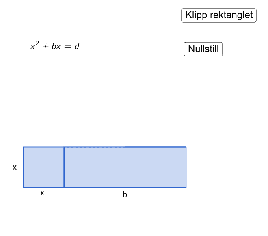268x236 pixels.
Task: Click the top-left corner of the blue rectangle
Action: point(23,147)
